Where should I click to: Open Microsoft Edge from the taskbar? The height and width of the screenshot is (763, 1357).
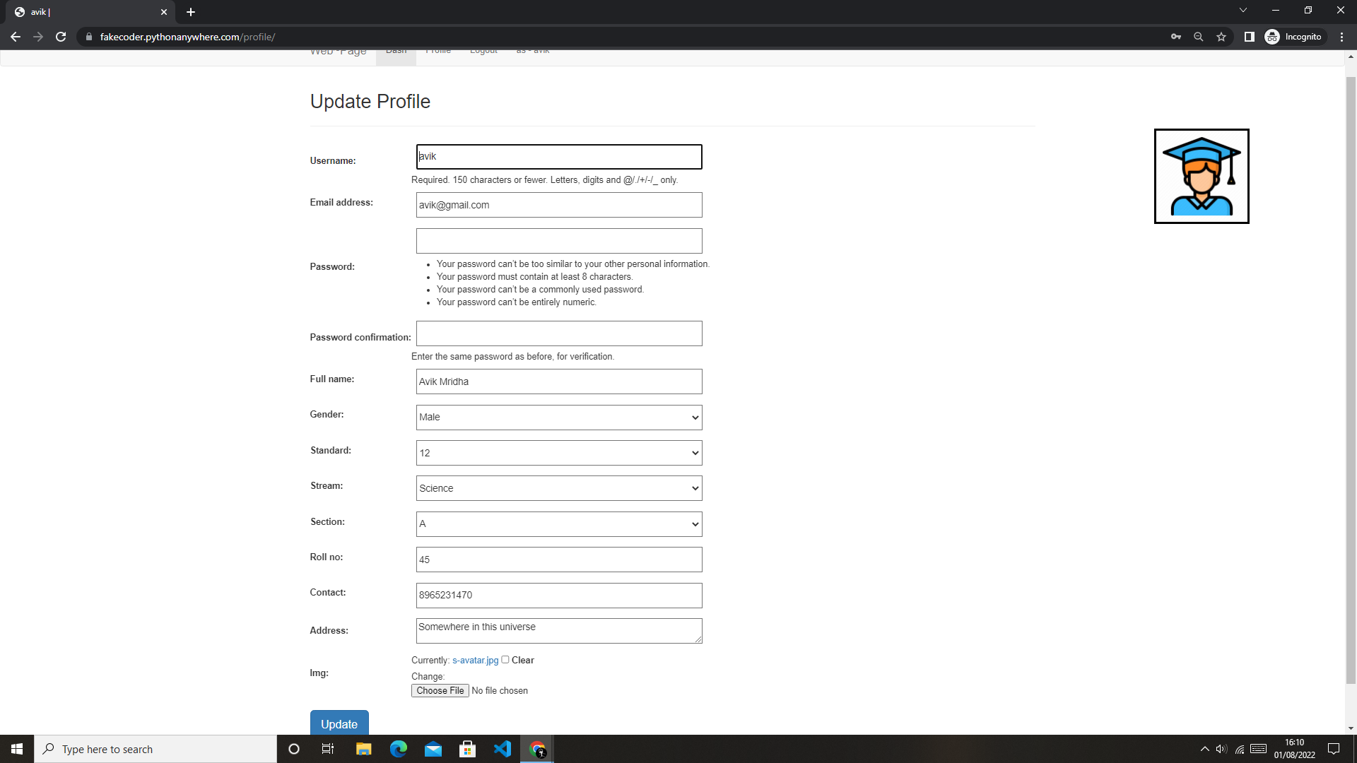(x=399, y=749)
